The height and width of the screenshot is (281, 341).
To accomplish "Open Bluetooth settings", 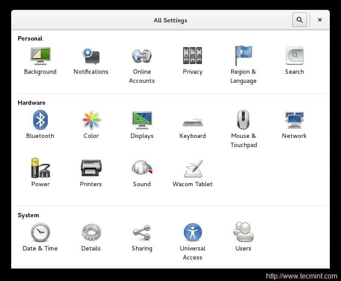I will pos(40,120).
